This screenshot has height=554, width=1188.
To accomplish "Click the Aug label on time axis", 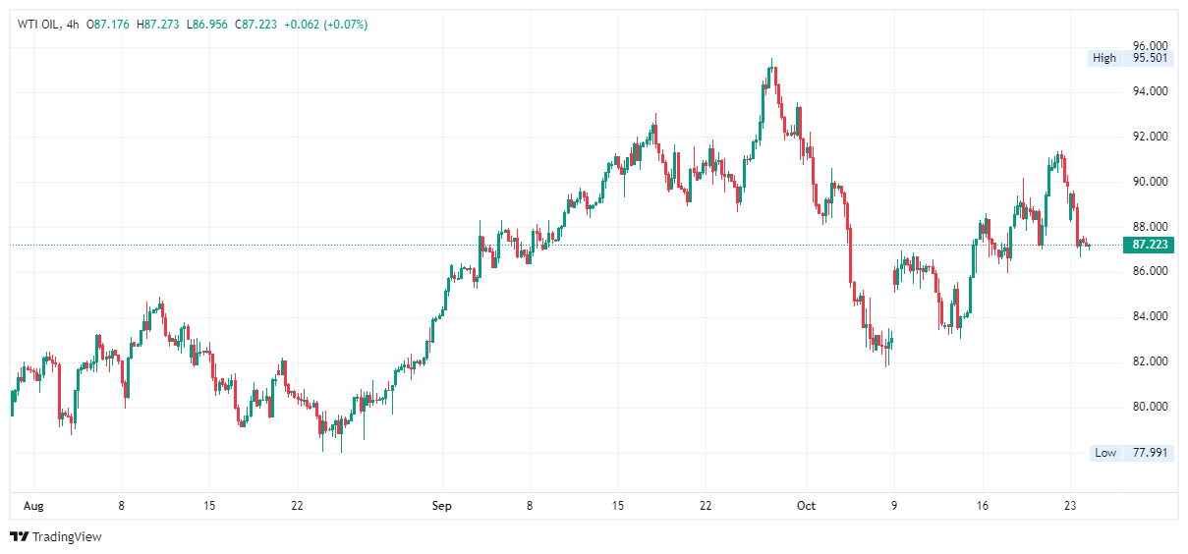I will coord(33,507).
